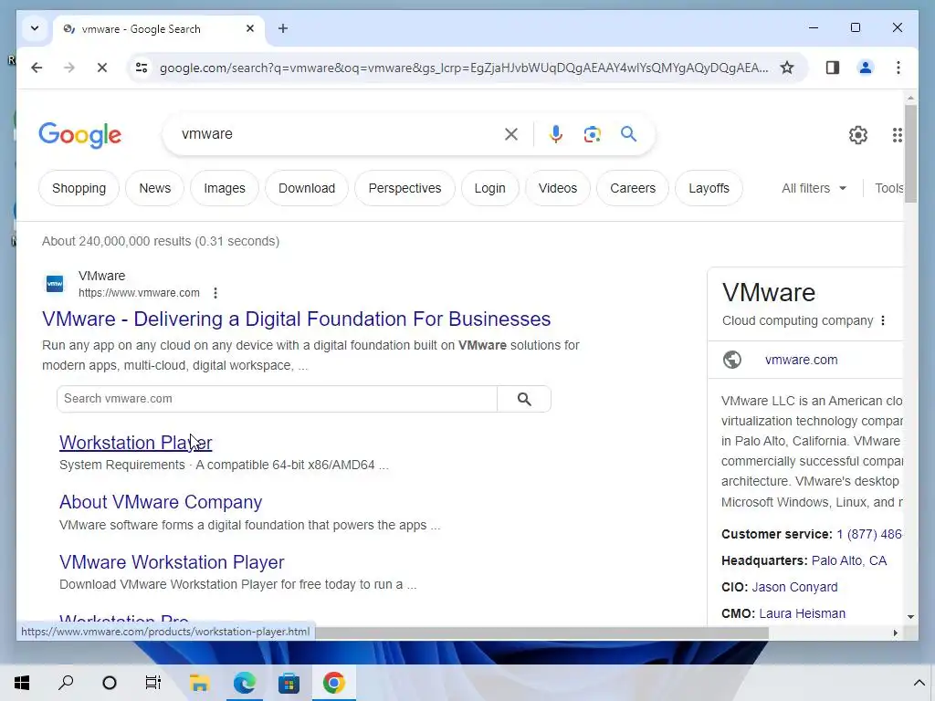Open the Windows Start menu
Screen dimensions: 935x701
[x=22, y=683]
